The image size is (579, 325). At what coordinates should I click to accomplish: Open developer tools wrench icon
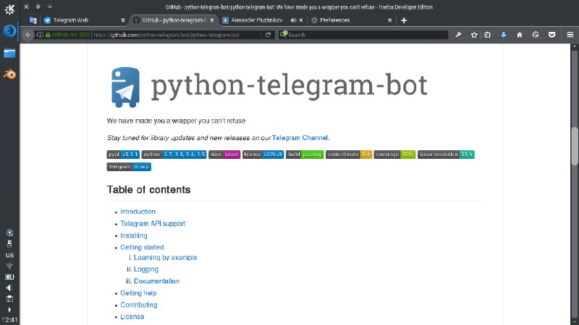click(x=458, y=35)
